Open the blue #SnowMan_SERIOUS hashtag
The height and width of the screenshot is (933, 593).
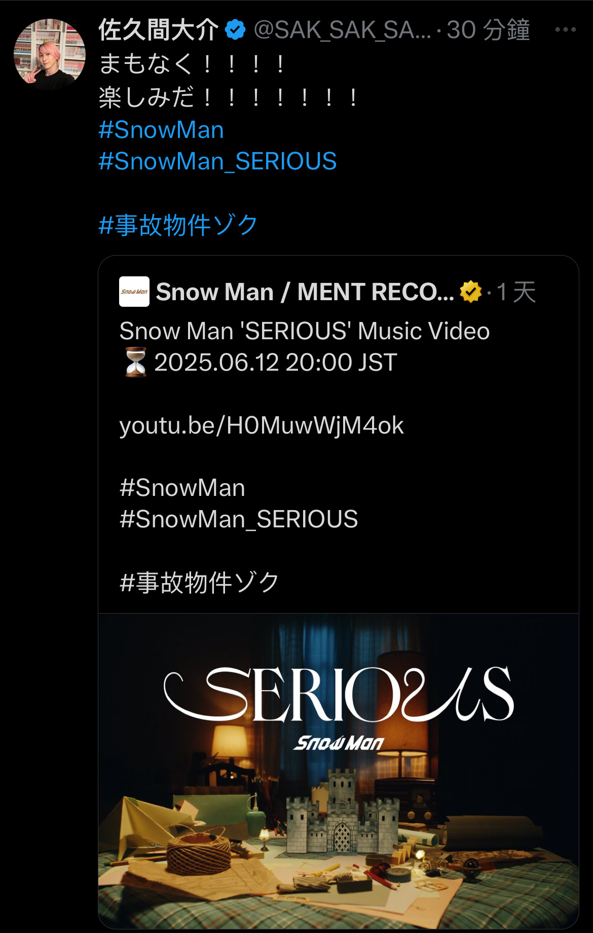[x=217, y=161]
